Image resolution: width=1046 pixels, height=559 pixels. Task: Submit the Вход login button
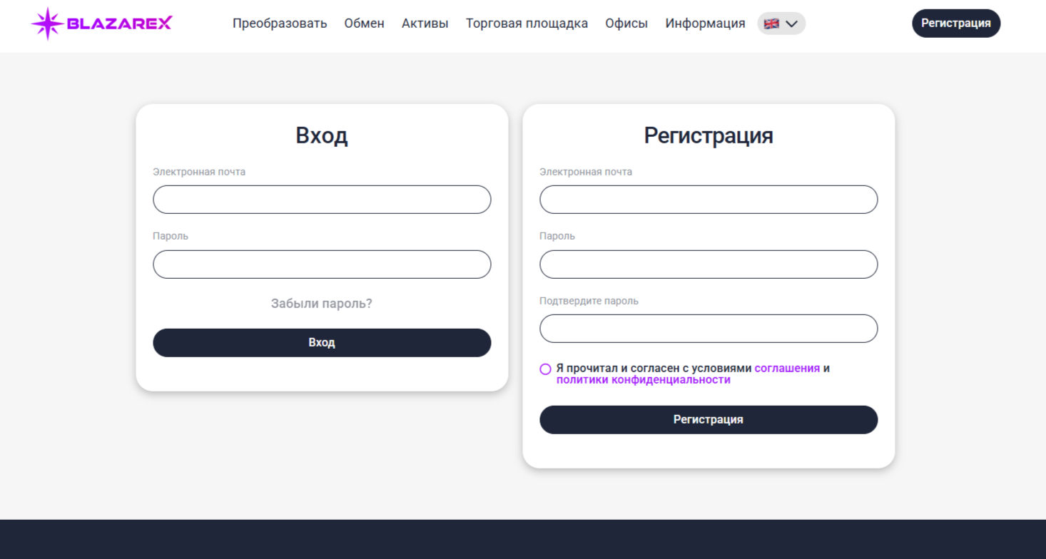322,343
